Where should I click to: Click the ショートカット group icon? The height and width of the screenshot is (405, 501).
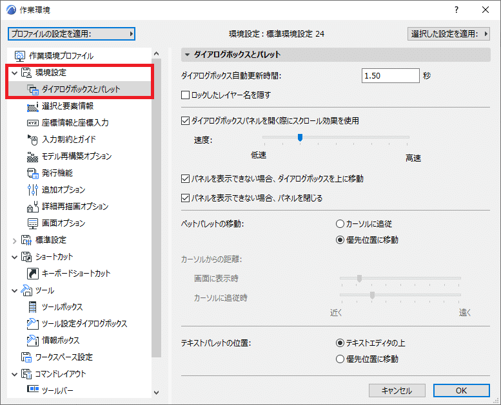(26, 257)
